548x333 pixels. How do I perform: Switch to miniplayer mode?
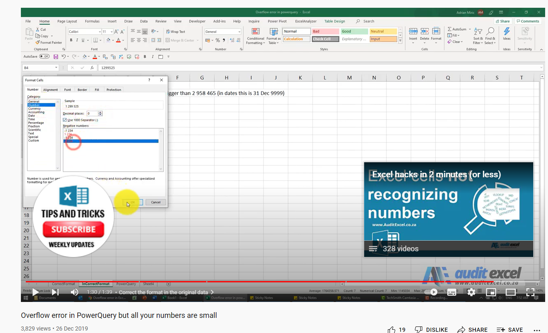coord(491,292)
